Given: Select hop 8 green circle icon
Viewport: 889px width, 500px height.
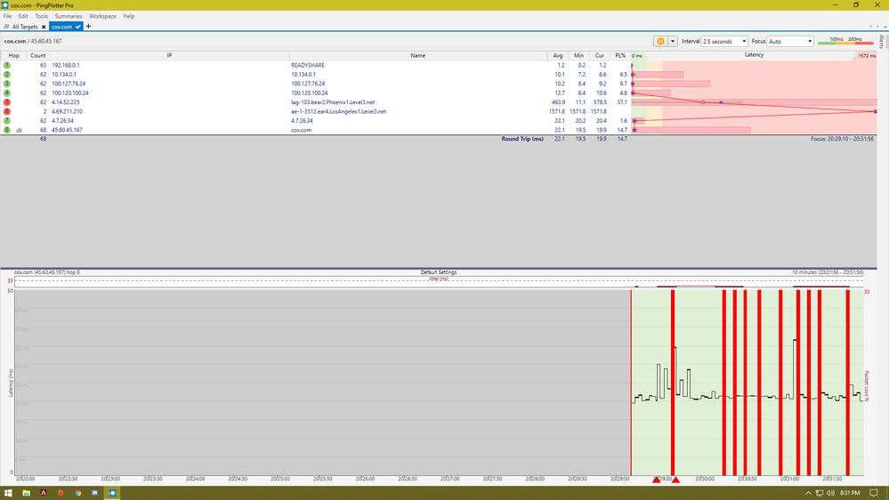Looking at the screenshot, I should click(7, 130).
